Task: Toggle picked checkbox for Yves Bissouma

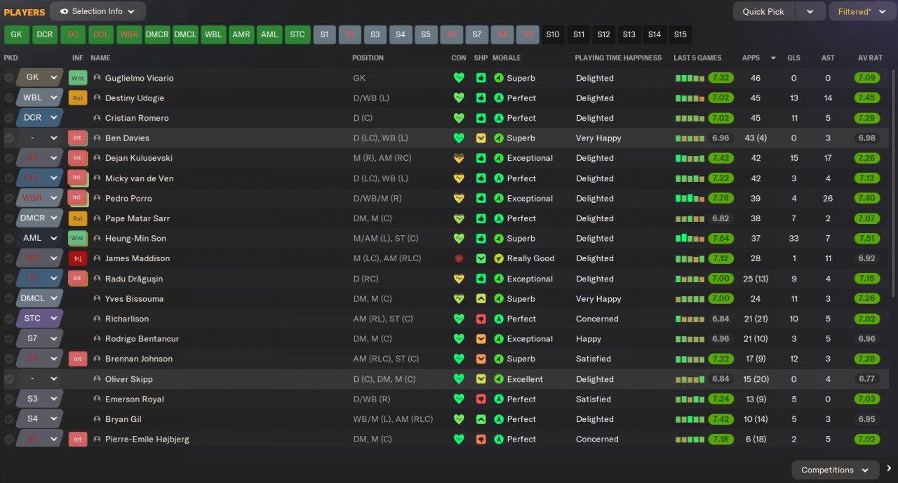Action: 8,299
